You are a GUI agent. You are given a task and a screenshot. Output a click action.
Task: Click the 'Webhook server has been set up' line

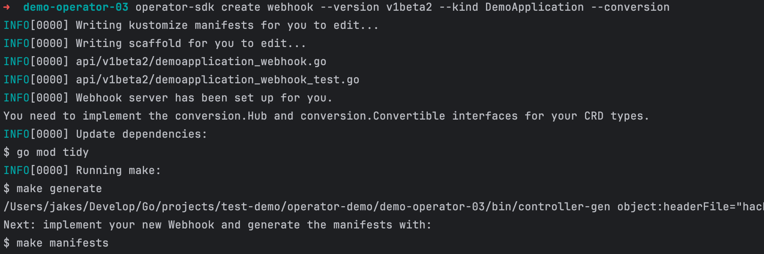[x=168, y=98]
